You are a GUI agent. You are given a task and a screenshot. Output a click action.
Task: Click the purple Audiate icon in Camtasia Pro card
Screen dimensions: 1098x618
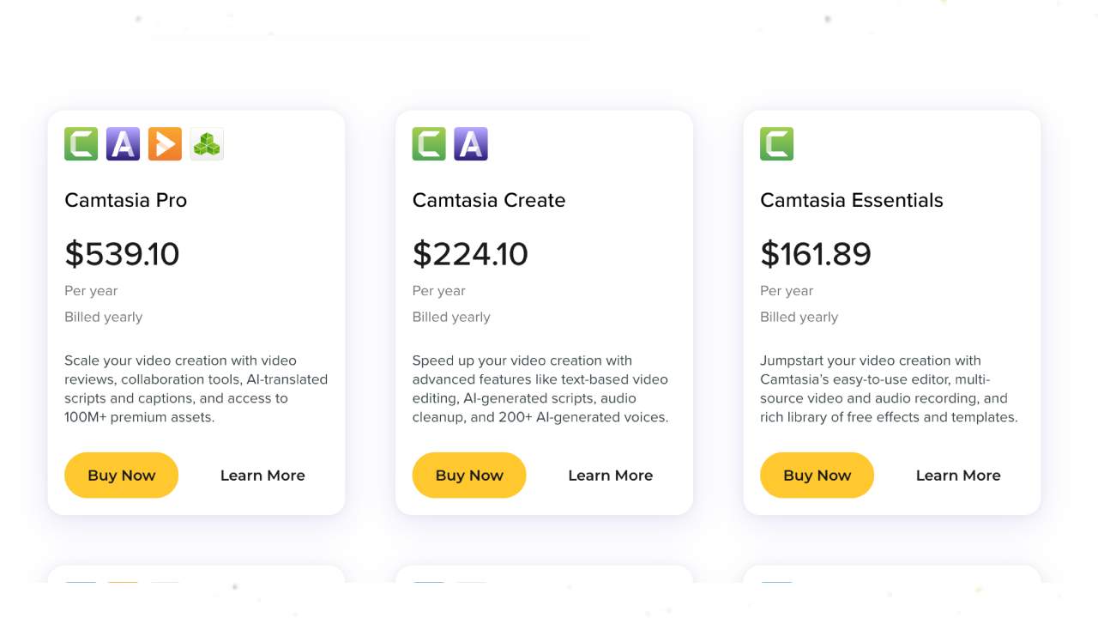123,144
